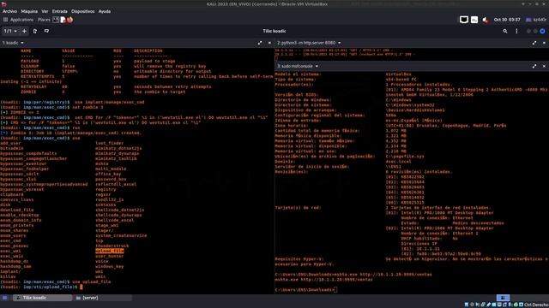Click the 'system_createservice' module name
Image resolution: width=549 pixels, height=308 pixels.
[121, 235]
